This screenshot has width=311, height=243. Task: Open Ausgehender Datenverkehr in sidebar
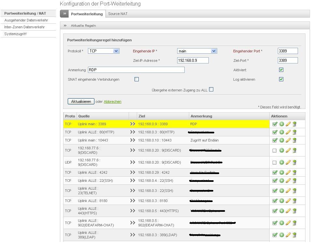click(x=26, y=20)
